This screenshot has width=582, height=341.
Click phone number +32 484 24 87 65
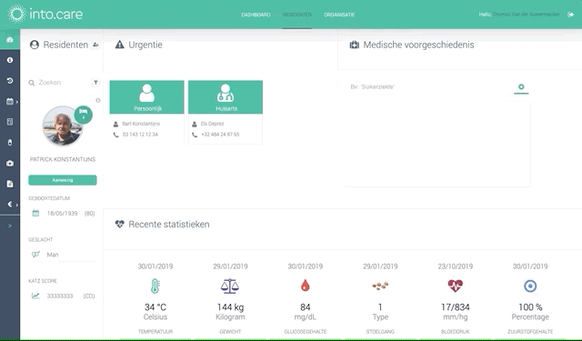coord(220,135)
